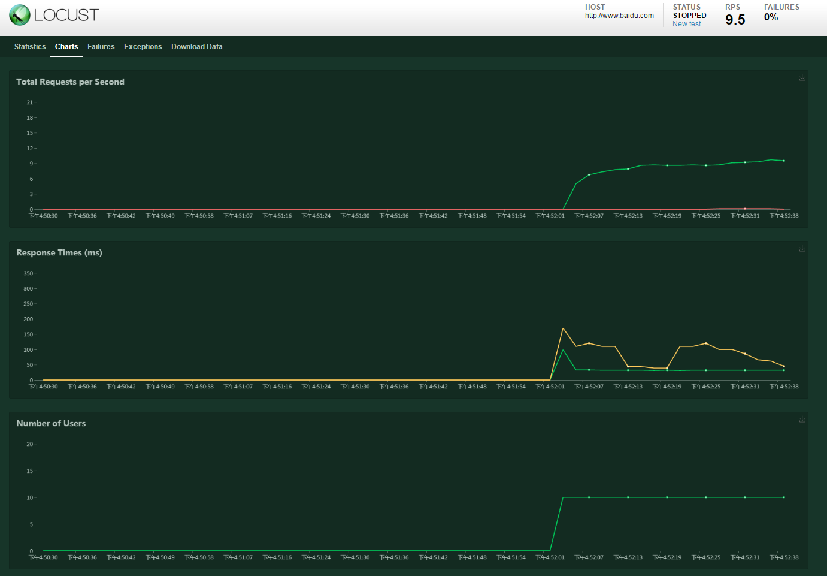Click the RPS value 9.5
Image resolution: width=827 pixels, height=576 pixels.
point(735,20)
